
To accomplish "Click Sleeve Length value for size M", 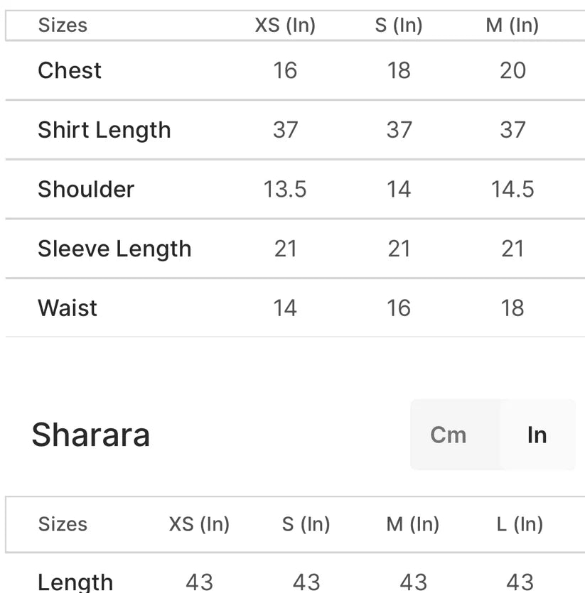I will tap(512, 249).
